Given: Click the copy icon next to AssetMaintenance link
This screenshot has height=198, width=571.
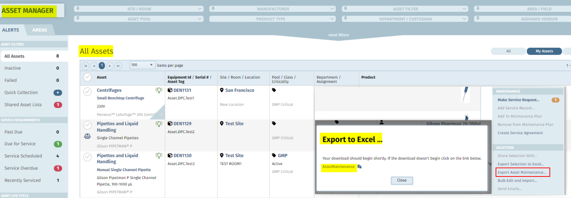Looking at the screenshot, I should (x=359, y=167).
